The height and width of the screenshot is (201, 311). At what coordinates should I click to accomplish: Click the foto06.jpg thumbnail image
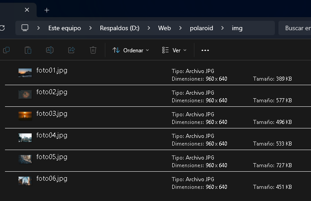[x=25, y=181]
